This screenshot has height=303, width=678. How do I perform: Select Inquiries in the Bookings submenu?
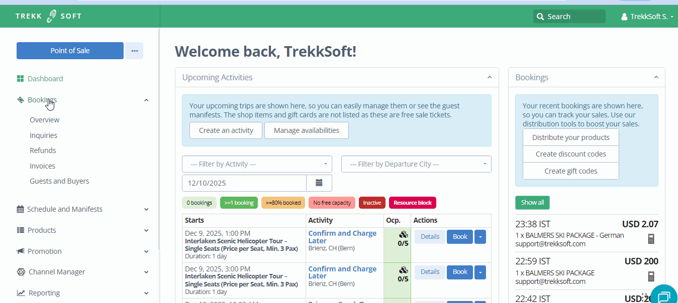(43, 135)
